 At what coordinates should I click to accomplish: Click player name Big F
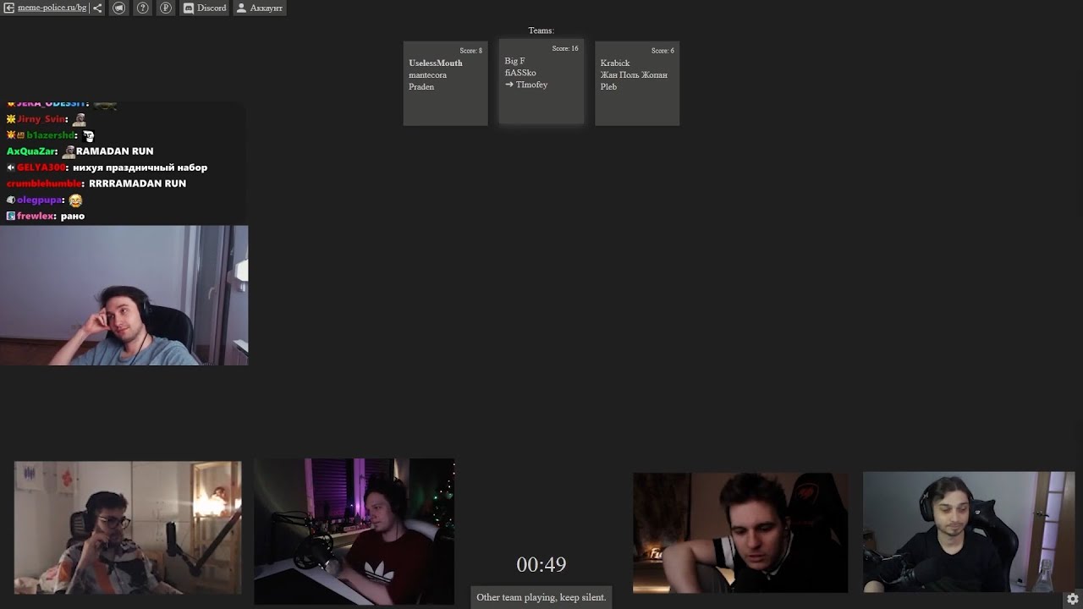coord(514,61)
